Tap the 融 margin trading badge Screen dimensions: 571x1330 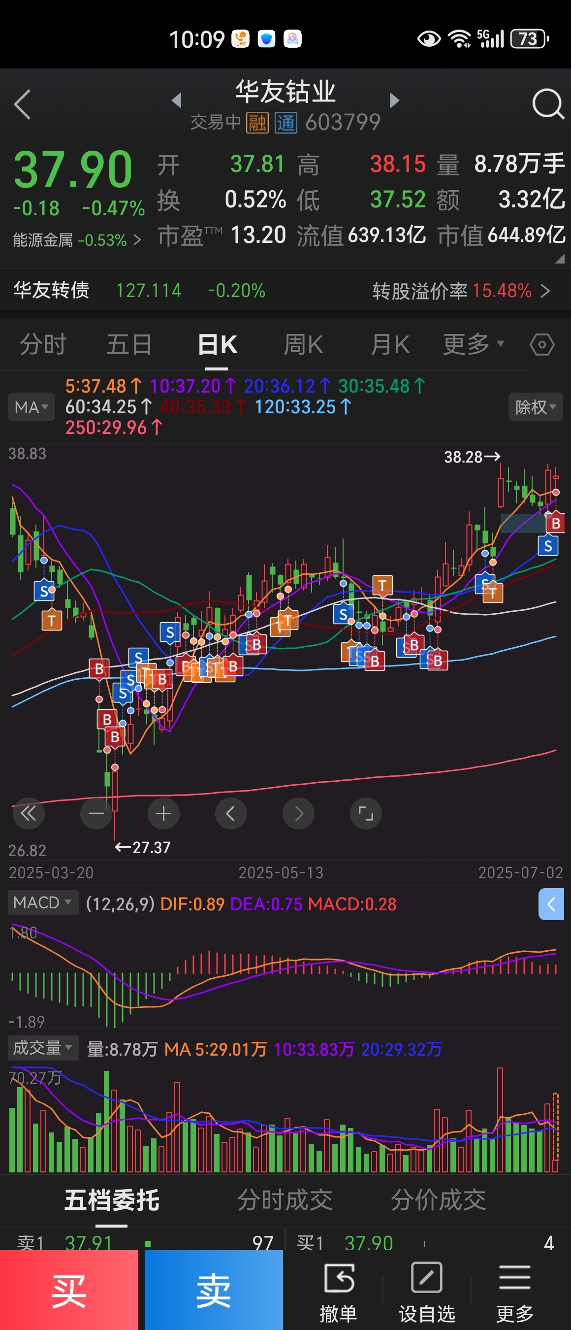(x=257, y=123)
